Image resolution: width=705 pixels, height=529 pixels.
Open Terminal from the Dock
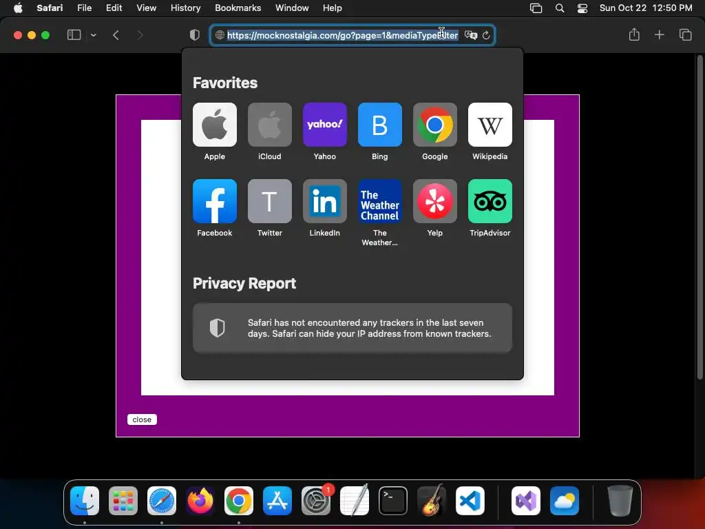tap(393, 501)
